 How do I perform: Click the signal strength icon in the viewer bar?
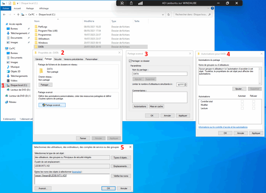coord(141,3)
